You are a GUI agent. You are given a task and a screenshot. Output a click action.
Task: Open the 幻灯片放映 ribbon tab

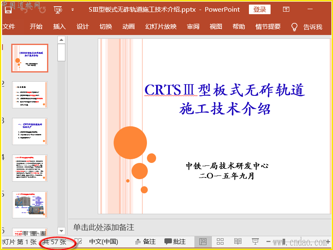click(161, 27)
